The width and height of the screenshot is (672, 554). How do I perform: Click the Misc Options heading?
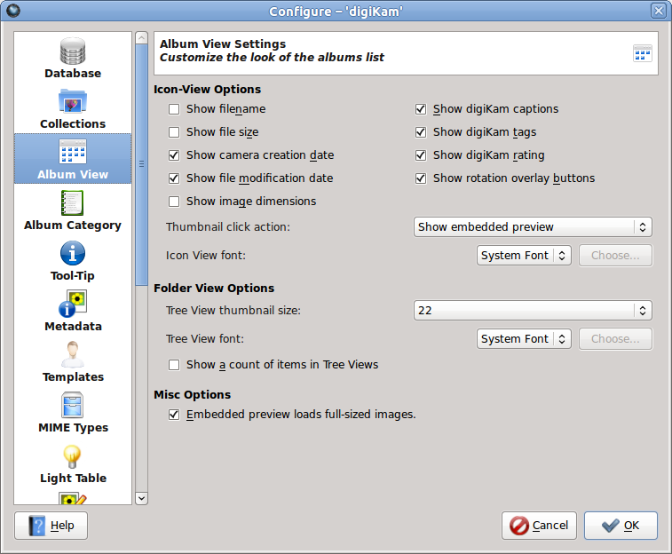pyautogui.click(x=192, y=394)
